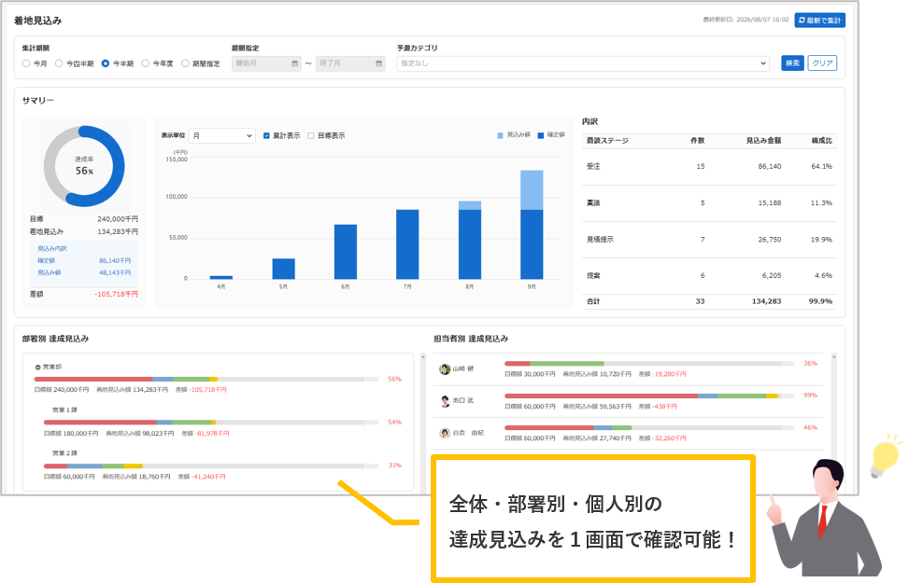Select the 今月 radio button
This screenshot has height=583, width=909.
click(x=26, y=63)
